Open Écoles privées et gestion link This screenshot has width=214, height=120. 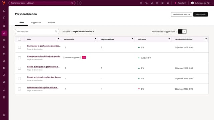click(x=44, y=77)
